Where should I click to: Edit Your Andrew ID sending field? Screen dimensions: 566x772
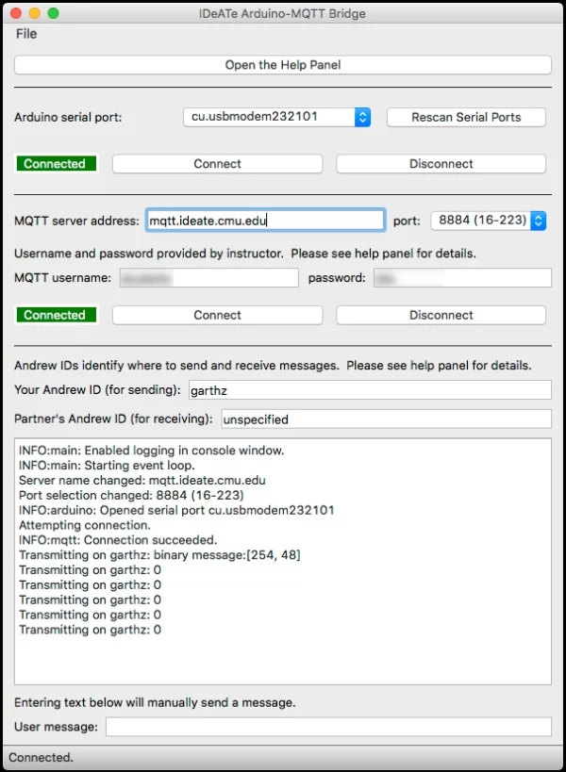tap(368, 390)
